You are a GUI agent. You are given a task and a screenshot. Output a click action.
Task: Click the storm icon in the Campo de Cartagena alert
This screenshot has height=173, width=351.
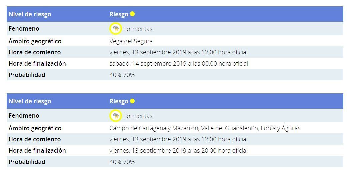point(116,116)
